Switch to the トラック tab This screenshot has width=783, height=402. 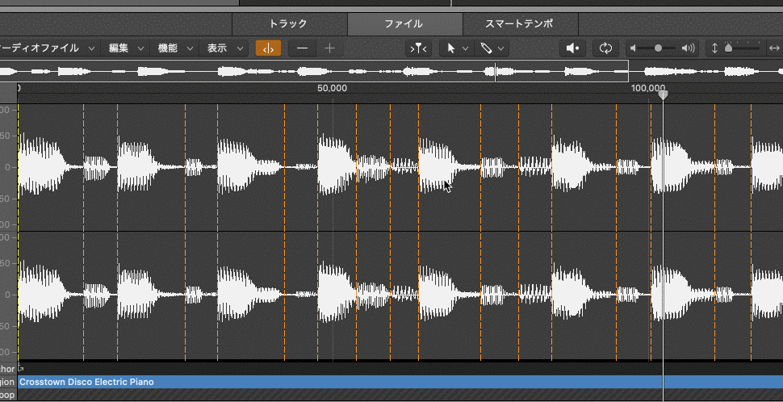pos(290,23)
